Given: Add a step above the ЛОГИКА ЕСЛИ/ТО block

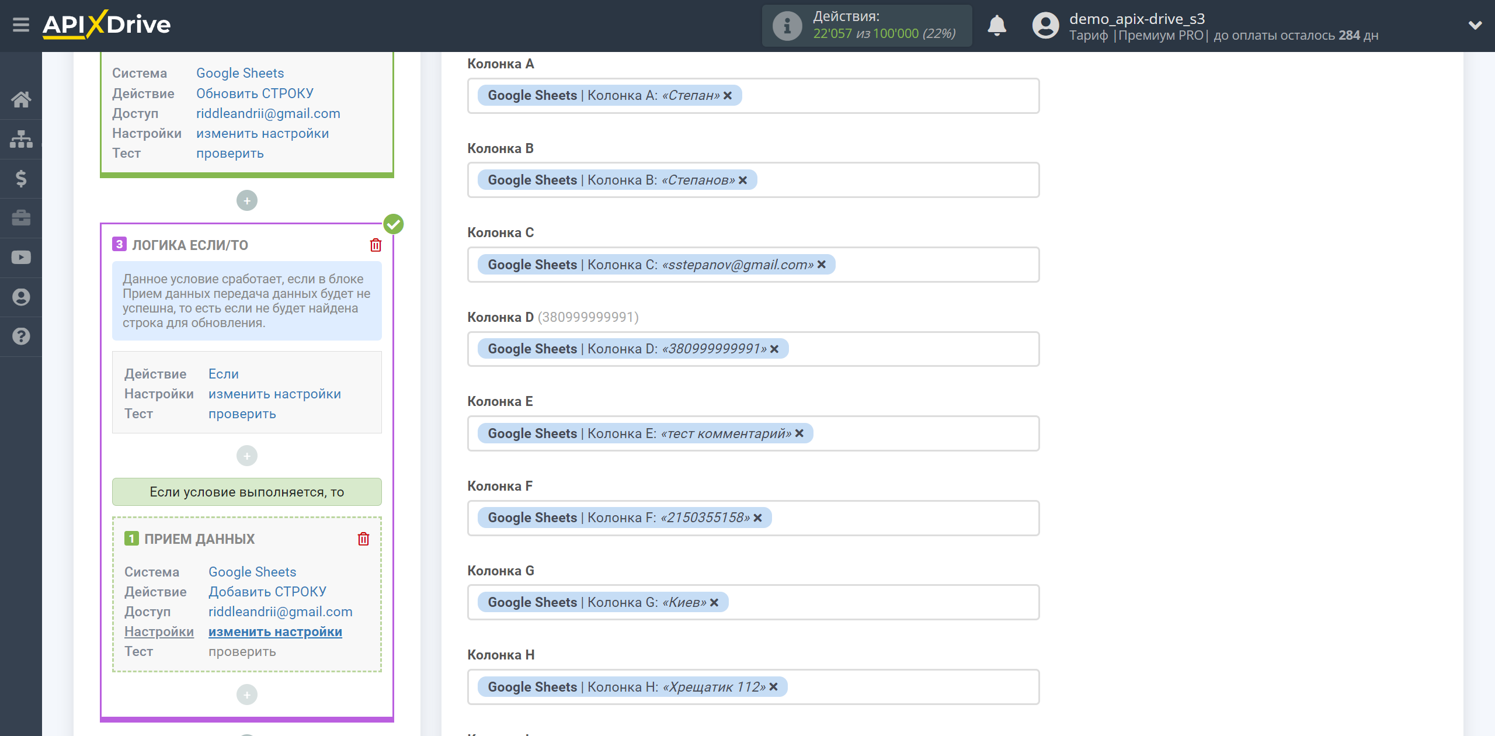Looking at the screenshot, I should [247, 200].
